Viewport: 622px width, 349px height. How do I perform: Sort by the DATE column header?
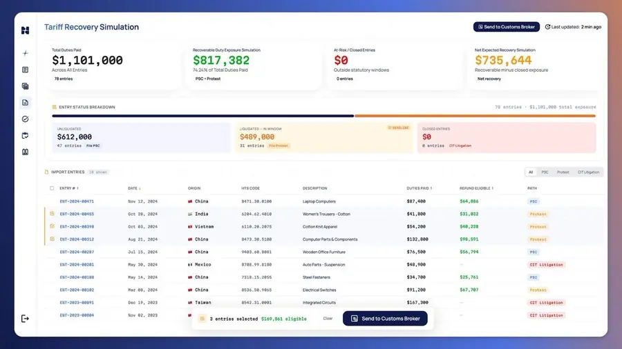134,188
